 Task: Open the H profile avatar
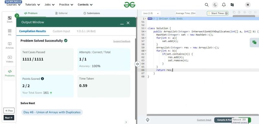tap(248, 5)
